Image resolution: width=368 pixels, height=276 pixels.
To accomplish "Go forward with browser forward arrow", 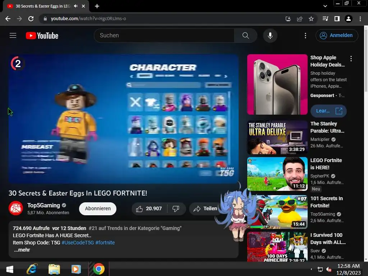I will pyautogui.click(x=19, y=19).
